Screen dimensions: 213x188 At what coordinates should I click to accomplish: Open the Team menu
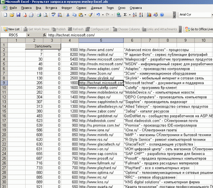(110, 8)
